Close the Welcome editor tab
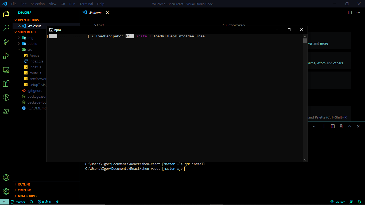 pos(107,13)
